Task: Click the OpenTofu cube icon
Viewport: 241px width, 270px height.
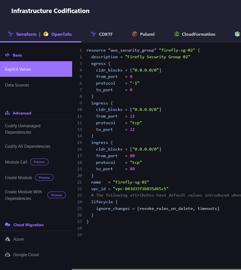Action: pos(46,34)
